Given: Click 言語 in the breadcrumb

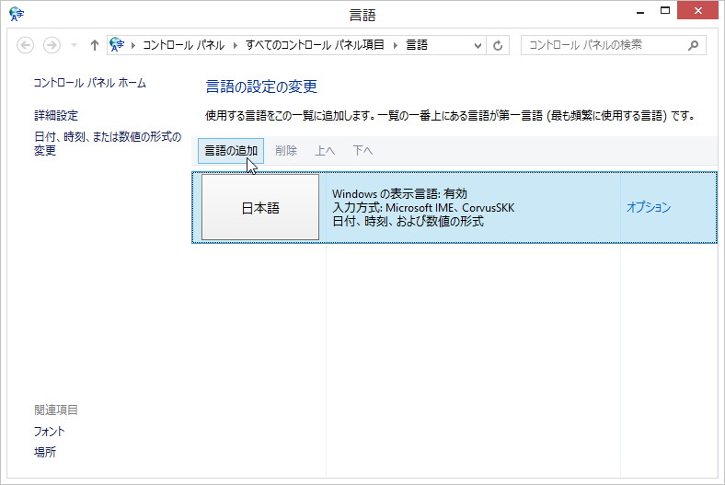Looking at the screenshot, I should (417, 45).
